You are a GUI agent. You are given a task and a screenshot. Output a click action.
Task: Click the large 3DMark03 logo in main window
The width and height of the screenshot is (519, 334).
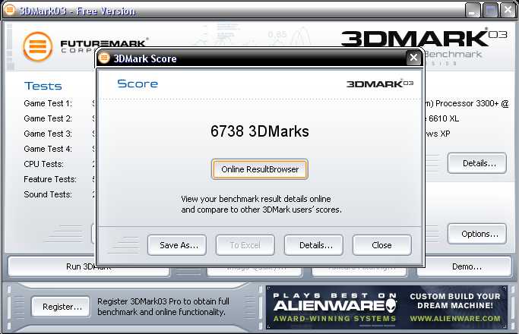pos(424,38)
